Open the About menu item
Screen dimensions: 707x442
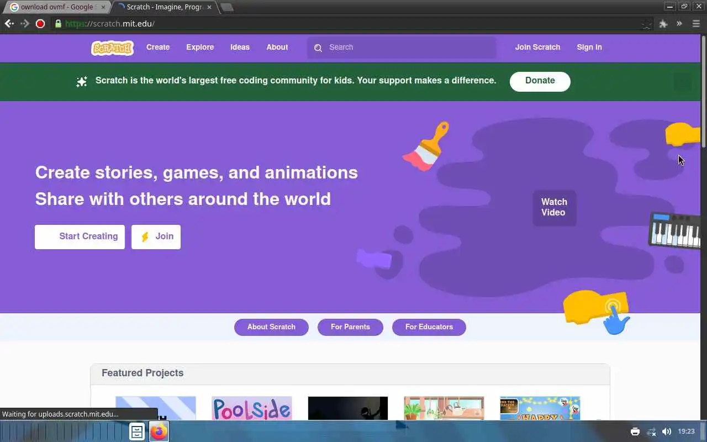(x=277, y=48)
